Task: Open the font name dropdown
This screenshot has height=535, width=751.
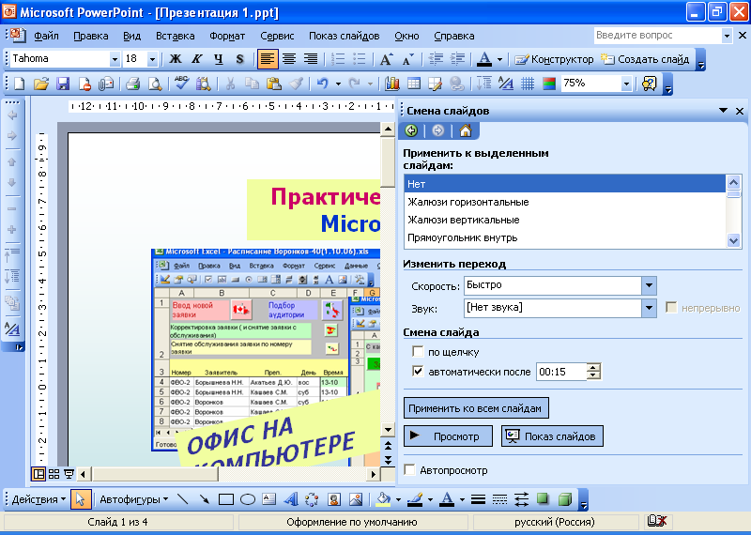Action: [115, 59]
